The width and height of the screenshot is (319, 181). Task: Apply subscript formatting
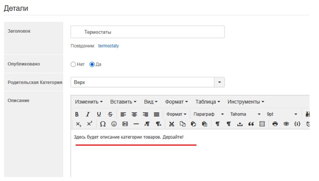point(79,124)
